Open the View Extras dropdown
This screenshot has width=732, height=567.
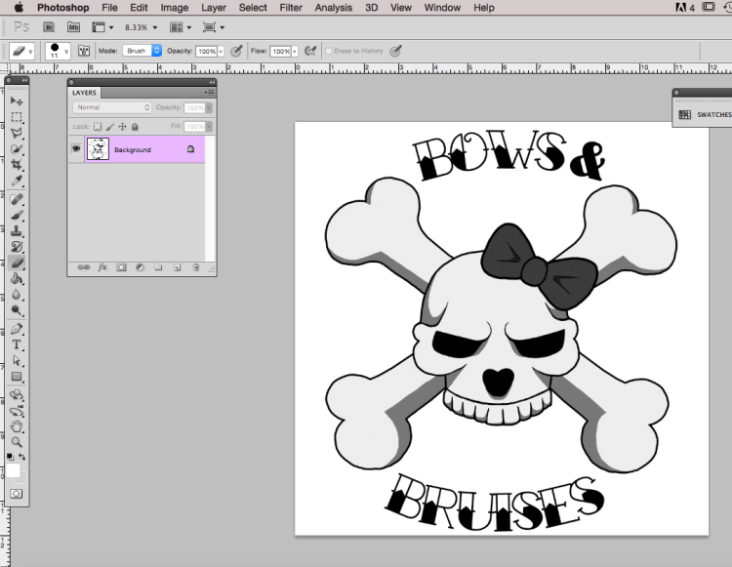coord(102,27)
